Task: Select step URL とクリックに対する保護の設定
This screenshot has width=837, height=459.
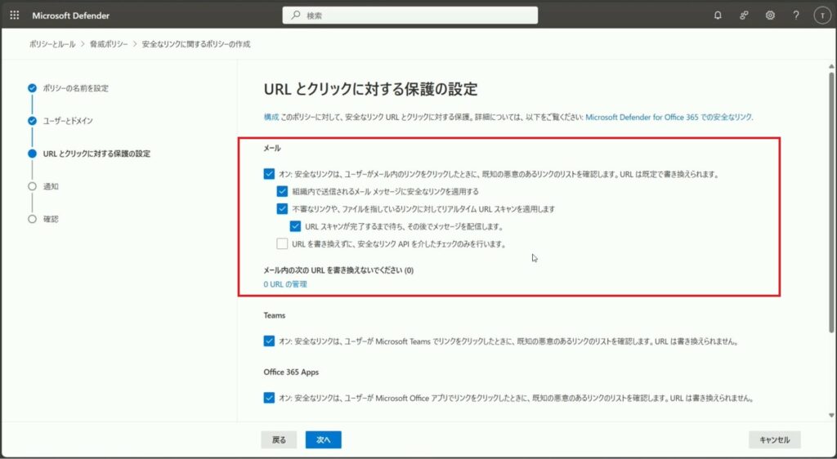Action: pos(96,154)
